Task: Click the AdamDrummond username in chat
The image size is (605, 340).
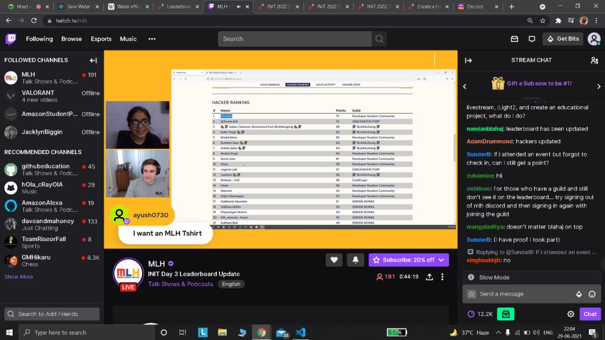Action: [x=490, y=142]
